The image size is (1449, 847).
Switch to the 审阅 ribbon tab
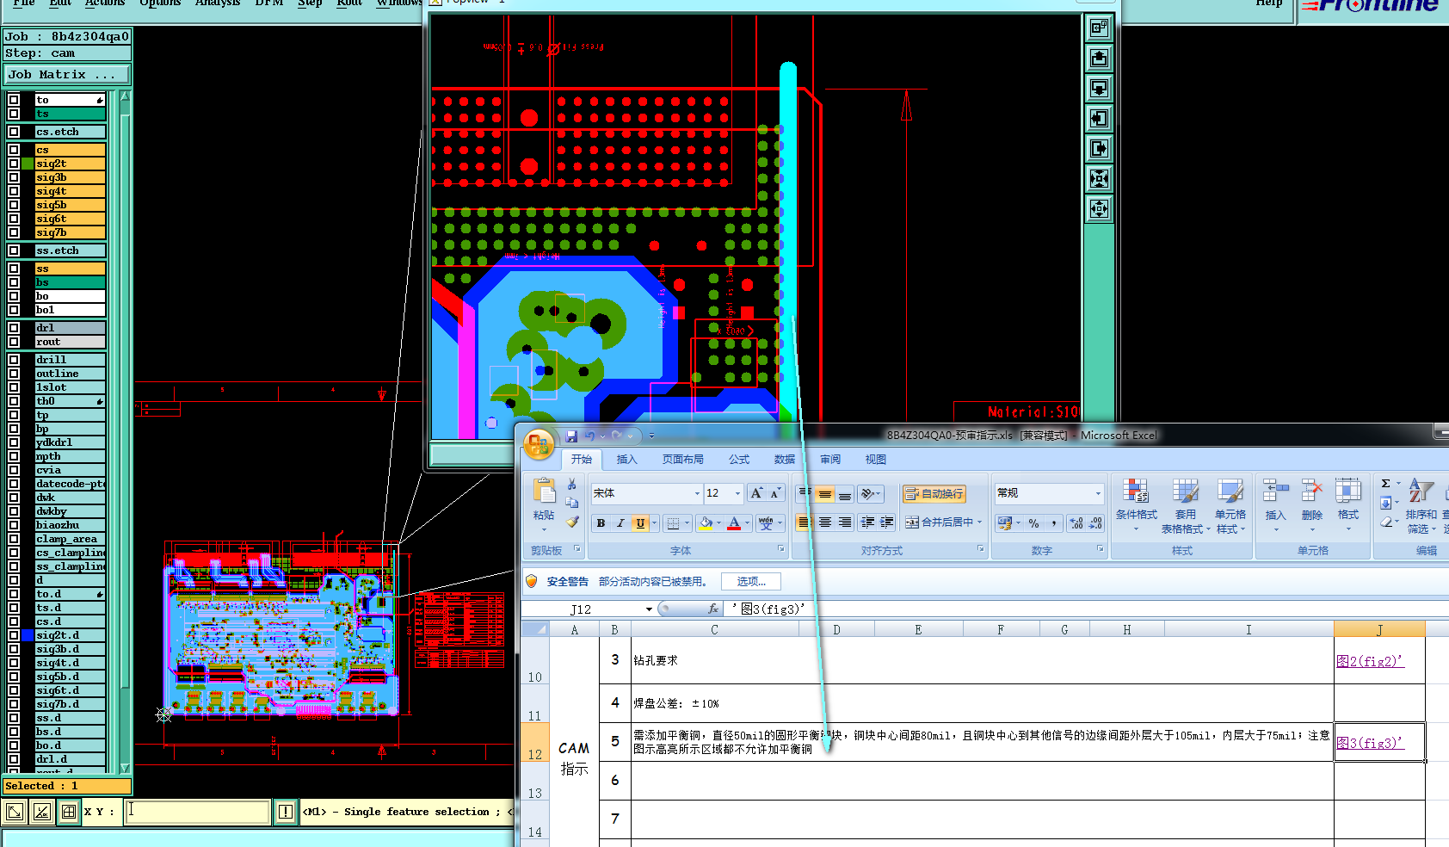coord(830,460)
